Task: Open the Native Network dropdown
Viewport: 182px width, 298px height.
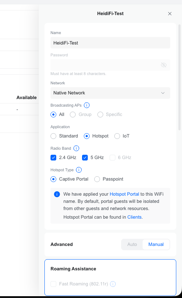Action: coord(110,93)
